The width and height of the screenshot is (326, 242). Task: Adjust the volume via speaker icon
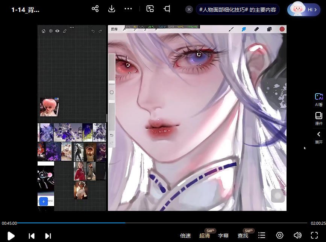click(x=297, y=236)
